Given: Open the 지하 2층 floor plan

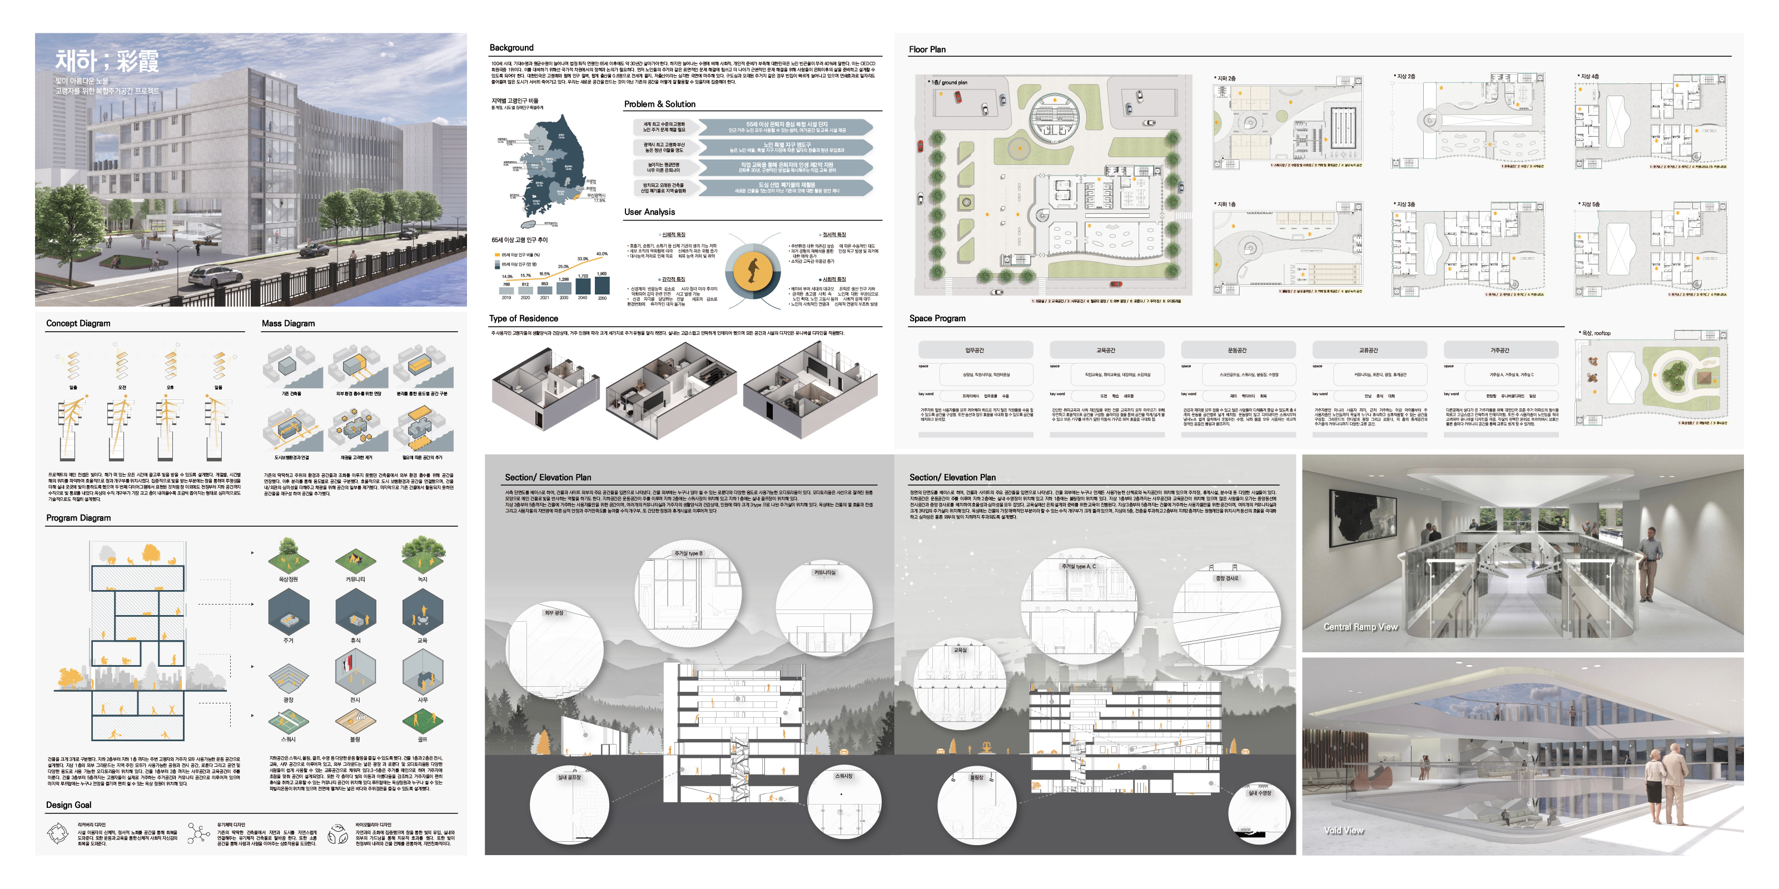Looking at the screenshot, I should point(1288,122).
